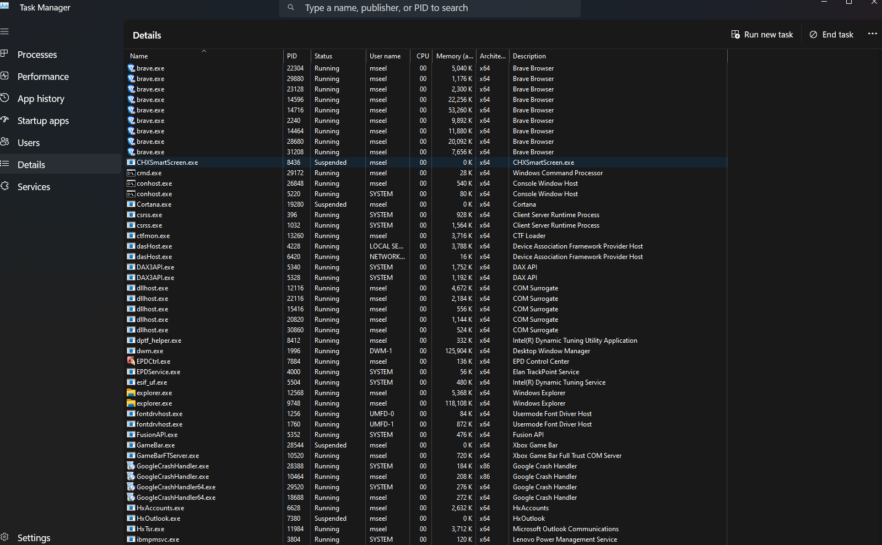
Task: Select the GameBar.exe process name
Action: [156, 445]
